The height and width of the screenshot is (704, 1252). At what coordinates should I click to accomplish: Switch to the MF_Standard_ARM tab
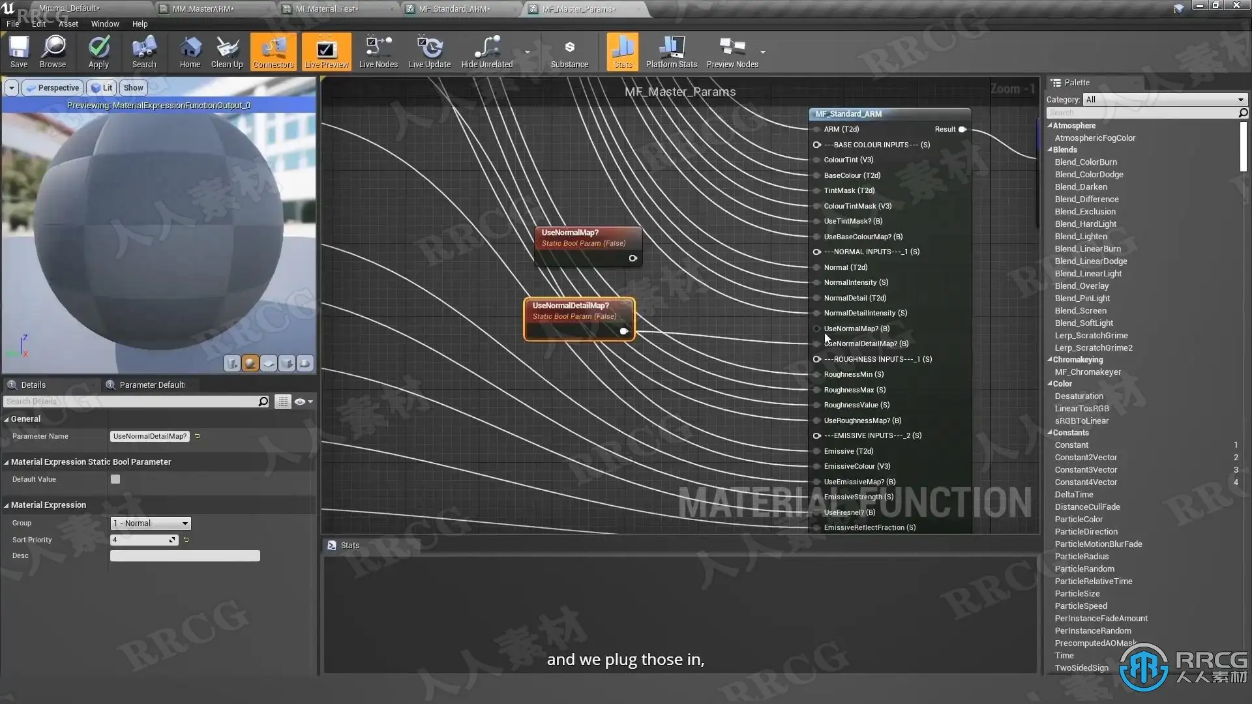click(455, 9)
